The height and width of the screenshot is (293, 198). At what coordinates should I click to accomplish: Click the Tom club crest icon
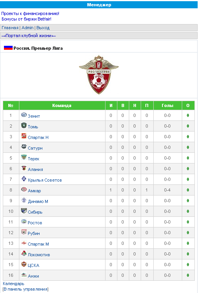24,126
